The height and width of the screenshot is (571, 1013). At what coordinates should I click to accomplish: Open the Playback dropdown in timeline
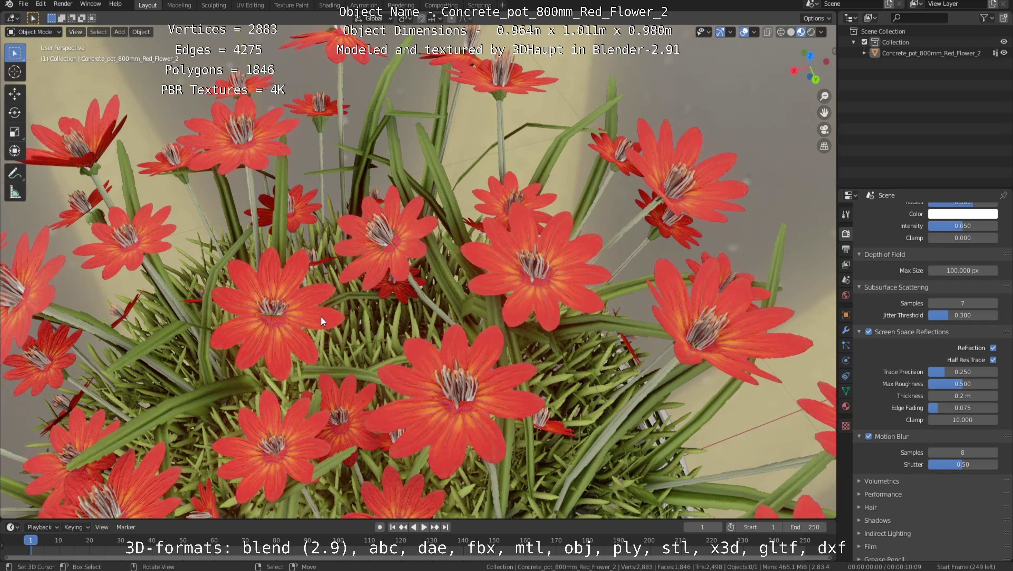coord(43,527)
